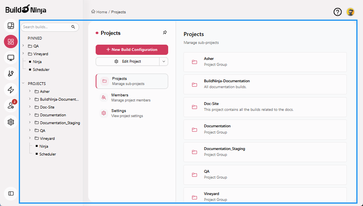
Task: Expand the Documentation_Staging tree node
Action: (x=30, y=122)
